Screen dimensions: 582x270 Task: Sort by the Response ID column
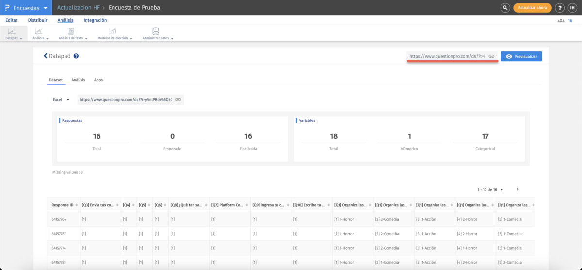point(63,205)
